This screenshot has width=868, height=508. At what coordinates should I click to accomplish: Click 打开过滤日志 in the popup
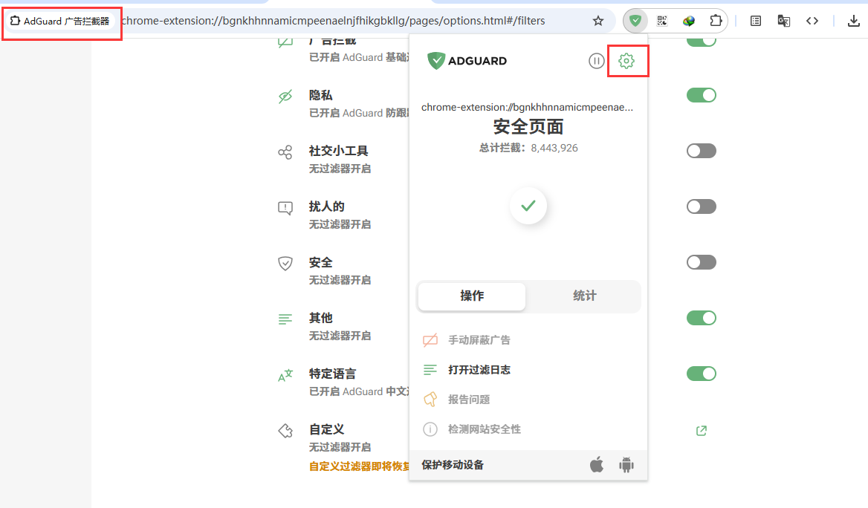479,370
